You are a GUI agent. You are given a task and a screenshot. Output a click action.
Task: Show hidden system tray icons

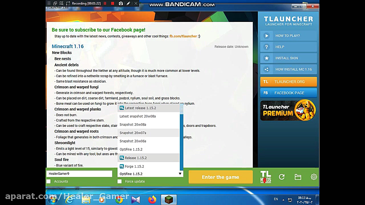coord(283,200)
